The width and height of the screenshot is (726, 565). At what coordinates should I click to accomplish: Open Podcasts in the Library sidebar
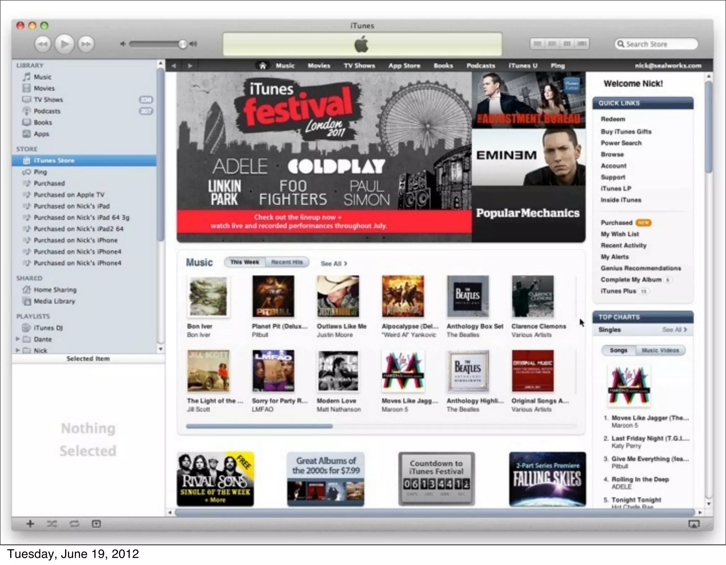pos(47,111)
